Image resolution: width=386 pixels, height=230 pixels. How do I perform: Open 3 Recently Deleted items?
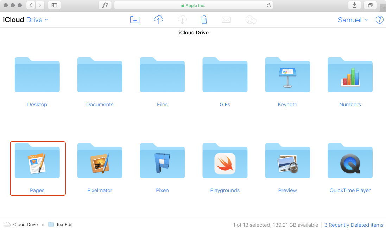coord(354,225)
